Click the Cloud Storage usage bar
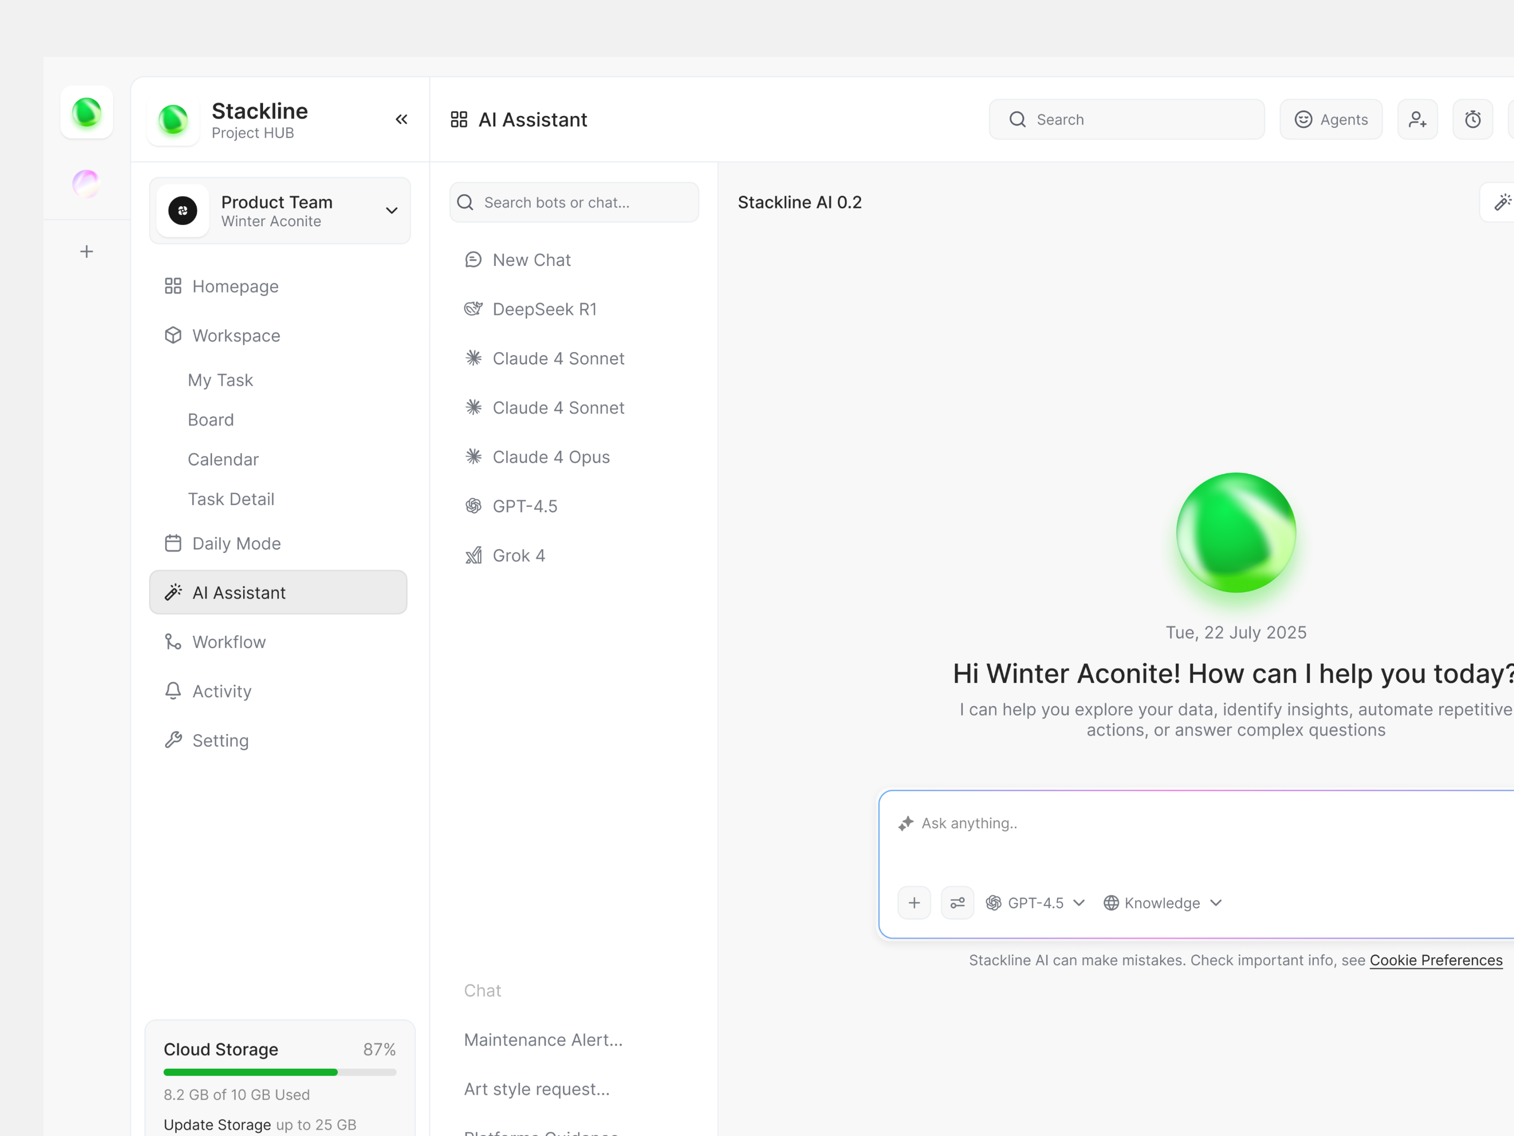The image size is (1514, 1136). pyautogui.click(x=279, y=1072)
